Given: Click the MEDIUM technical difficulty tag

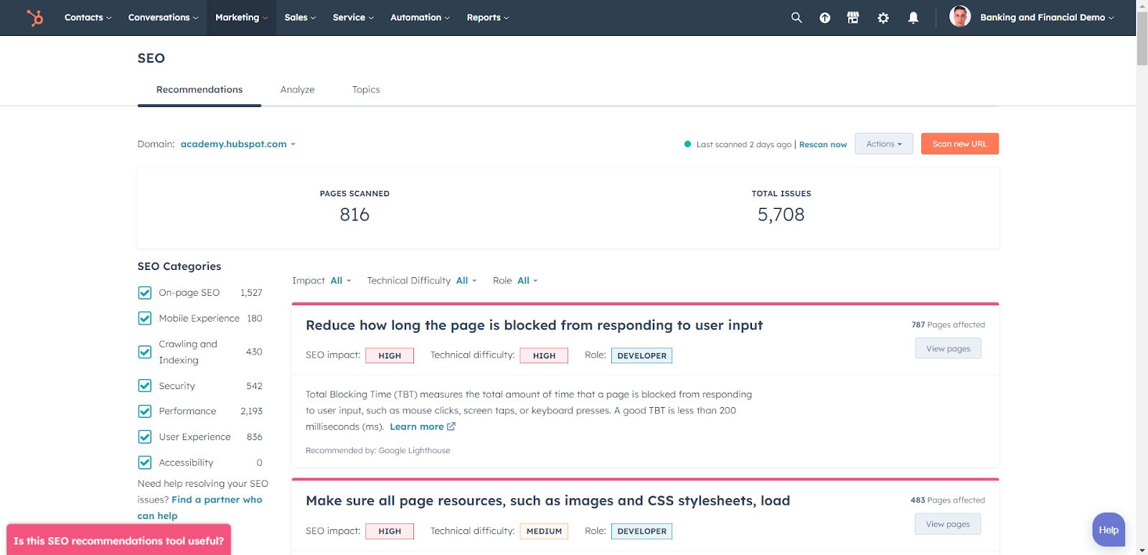Looking at the screenshot, I should (x=545, y=531).
